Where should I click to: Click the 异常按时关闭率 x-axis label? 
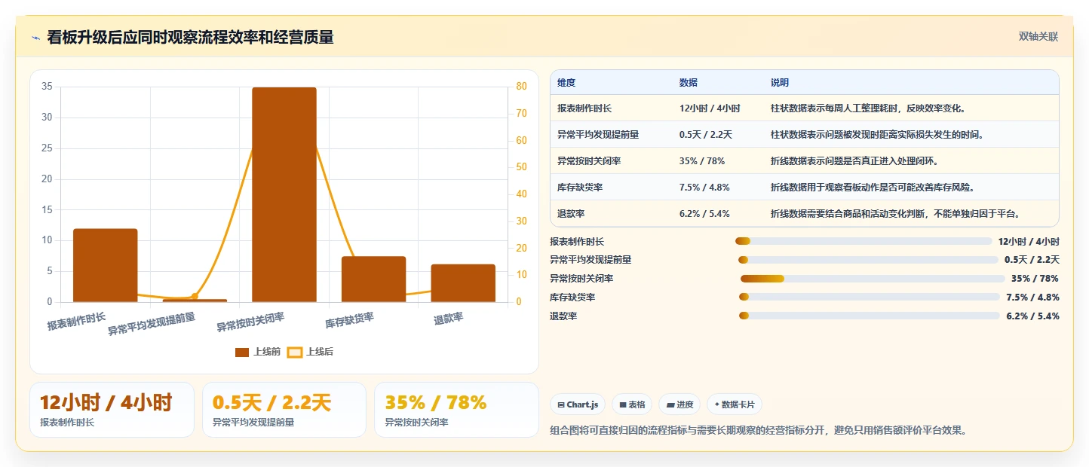tap(251, 322)
